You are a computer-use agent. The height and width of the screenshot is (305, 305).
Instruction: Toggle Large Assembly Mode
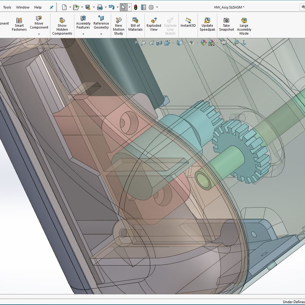point(244,26)
